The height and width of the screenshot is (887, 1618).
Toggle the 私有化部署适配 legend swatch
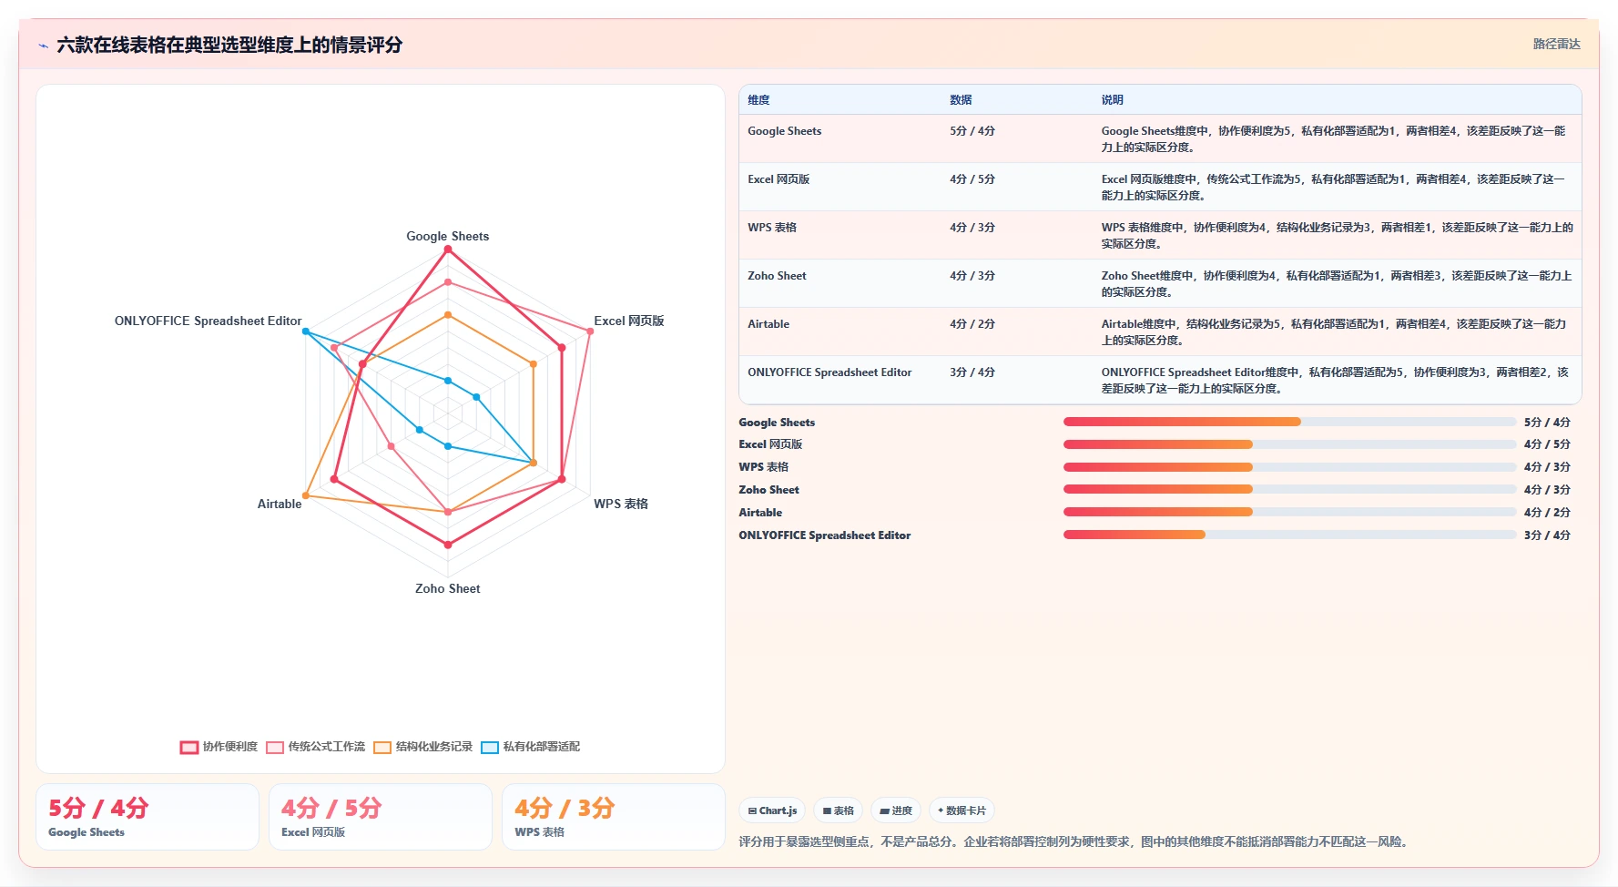(x=490, y=748)
